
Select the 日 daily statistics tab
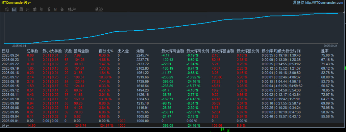coord(14,9)
